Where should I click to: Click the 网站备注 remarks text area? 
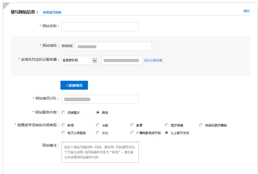[100, 152]
